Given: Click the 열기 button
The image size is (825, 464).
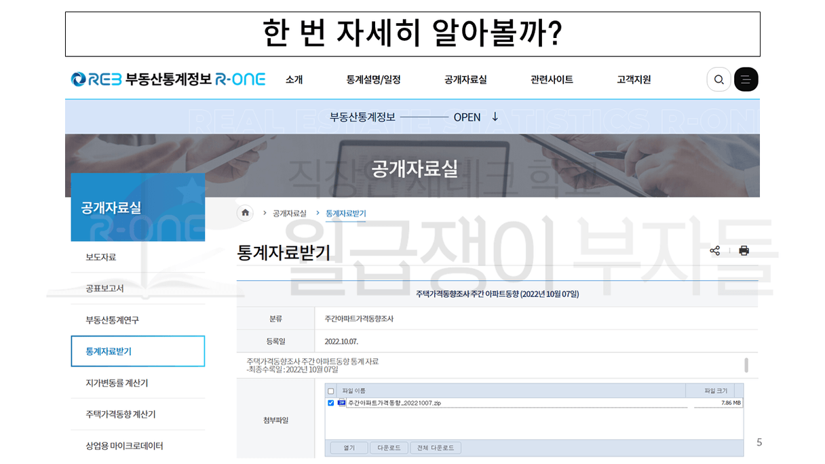Looking at the screenshot, I should tap(349, 448).
